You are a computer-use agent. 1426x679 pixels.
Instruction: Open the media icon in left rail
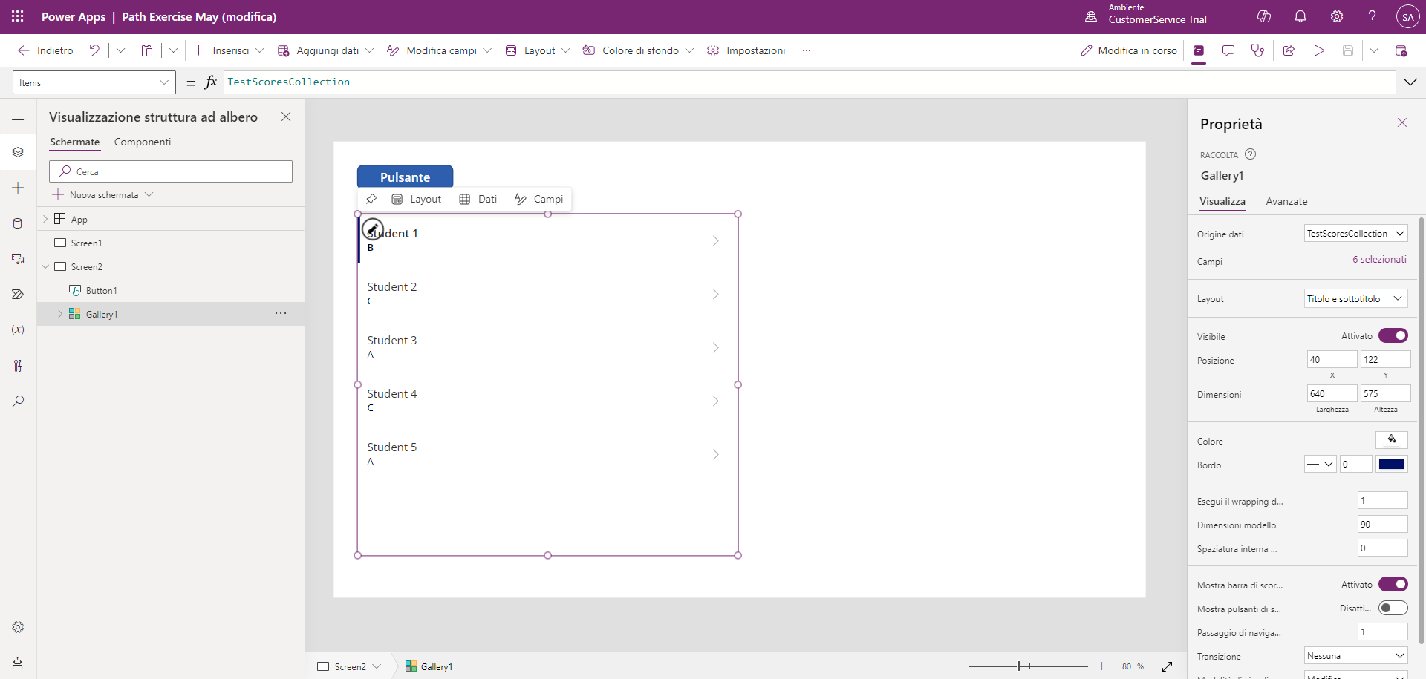click(18, 259)
